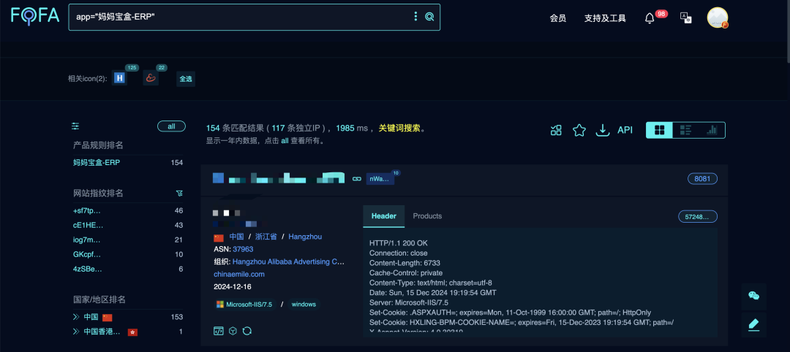This screenshot has width=790, height=352.
Task: Click the search magnifier icon
Action: pos(429,17)
